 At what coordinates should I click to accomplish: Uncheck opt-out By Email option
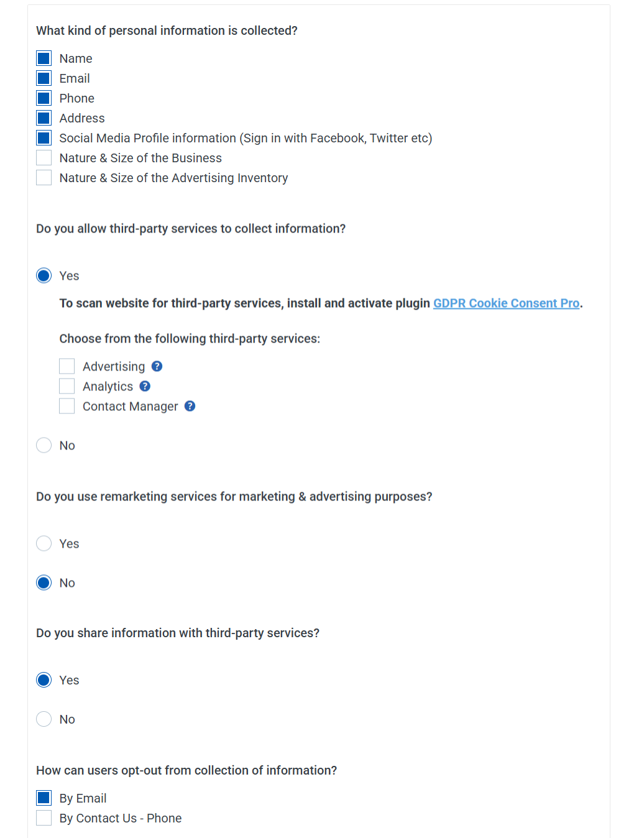(x=44, y=798)
